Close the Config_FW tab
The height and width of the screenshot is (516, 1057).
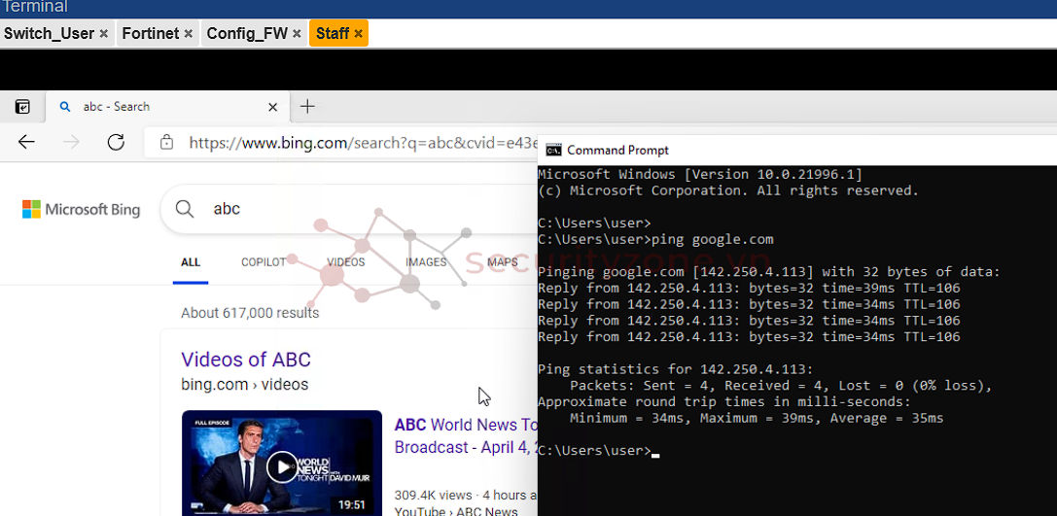297,34
